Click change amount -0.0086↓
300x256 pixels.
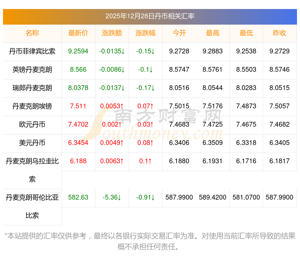(112, 69)
